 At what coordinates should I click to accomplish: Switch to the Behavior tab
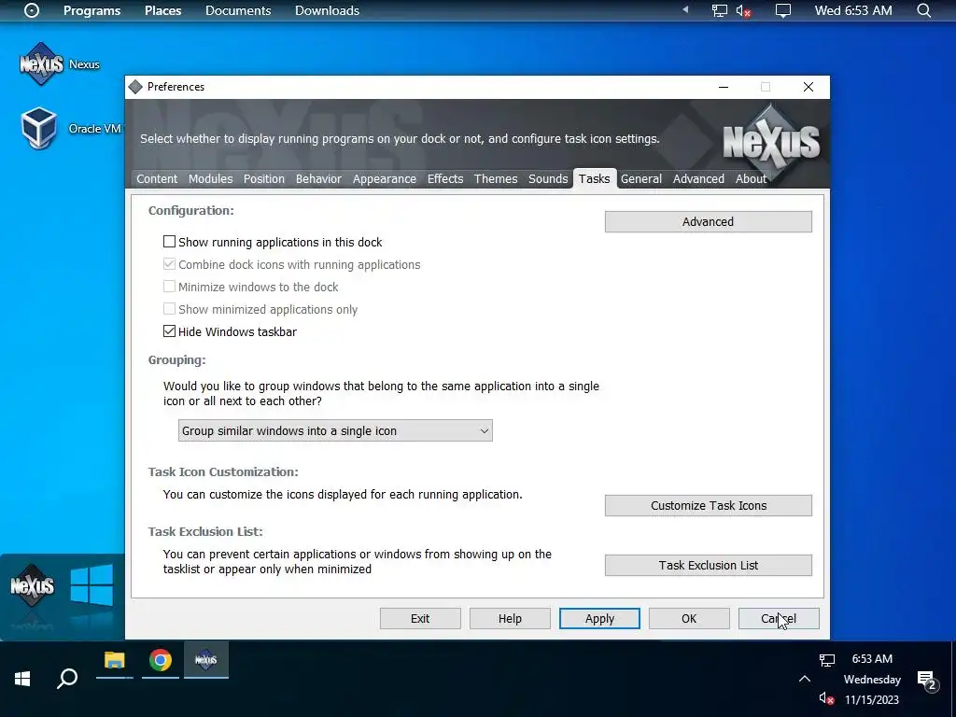coord(318,178)
